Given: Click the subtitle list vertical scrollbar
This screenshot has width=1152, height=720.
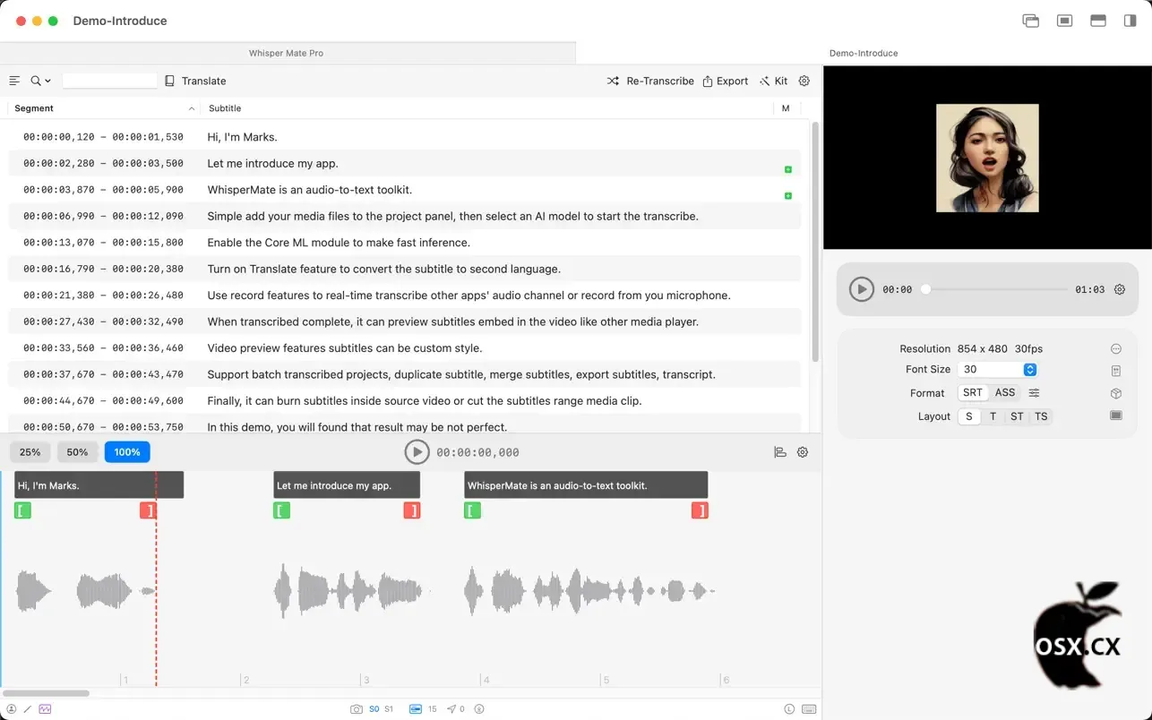Looking at the screenshot, I should 815,242.
